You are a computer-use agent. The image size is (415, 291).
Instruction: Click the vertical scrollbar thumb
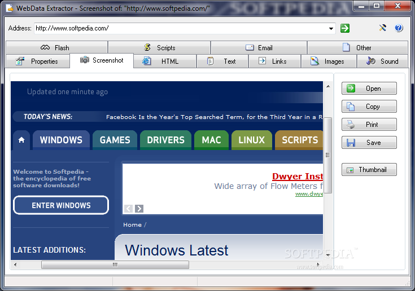328,155
